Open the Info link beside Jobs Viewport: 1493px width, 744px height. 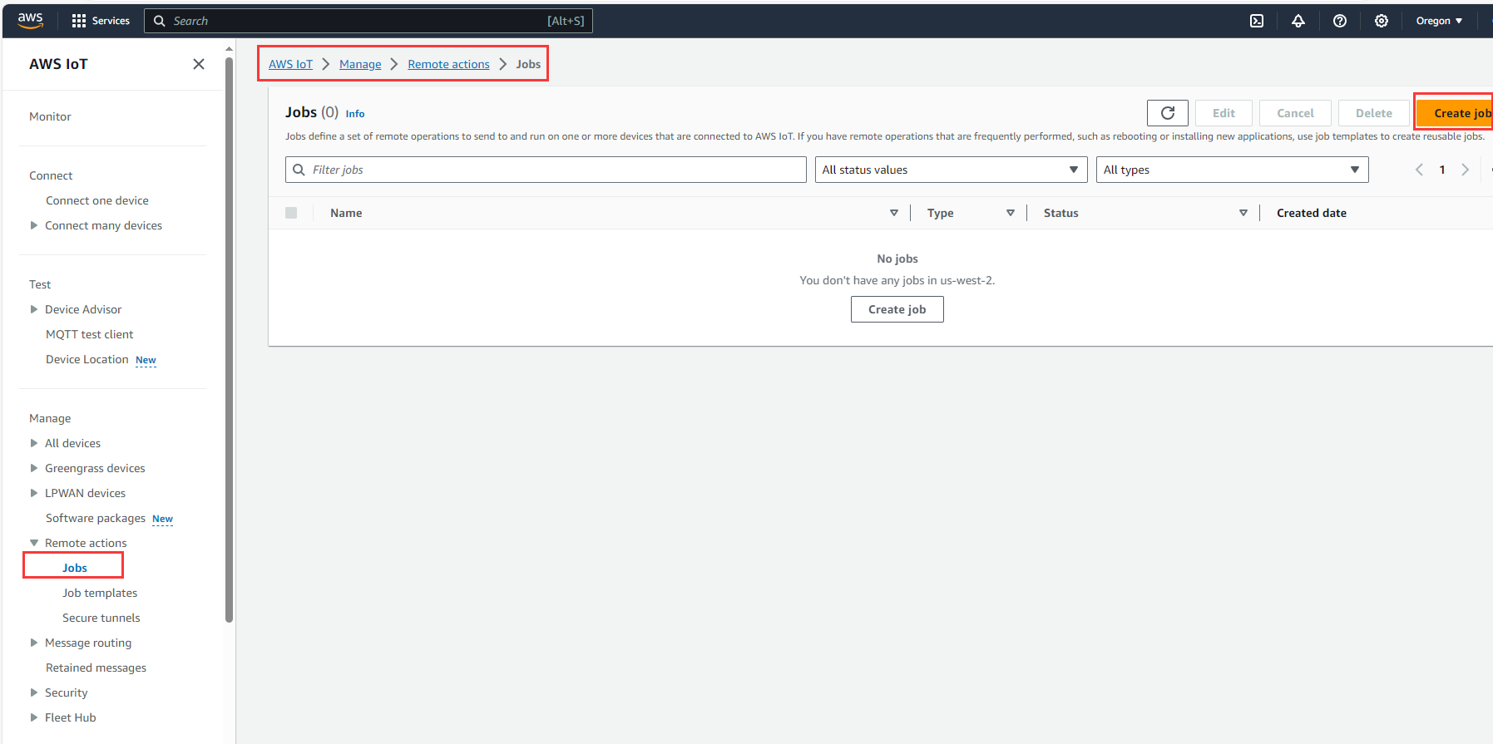(x=355, y=114)
